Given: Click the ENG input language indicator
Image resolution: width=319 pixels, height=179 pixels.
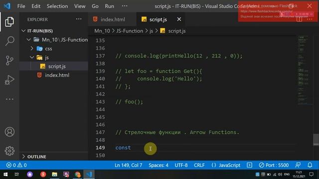Looking at the screenshot, I should [x=287, y=175].
